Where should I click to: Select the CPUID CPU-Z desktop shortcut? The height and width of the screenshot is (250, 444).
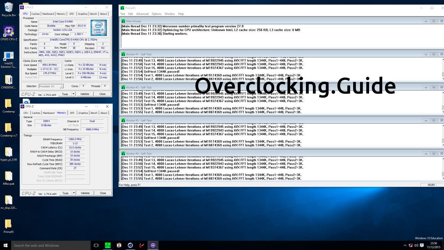pyautogui.click(x=9, y=34)
